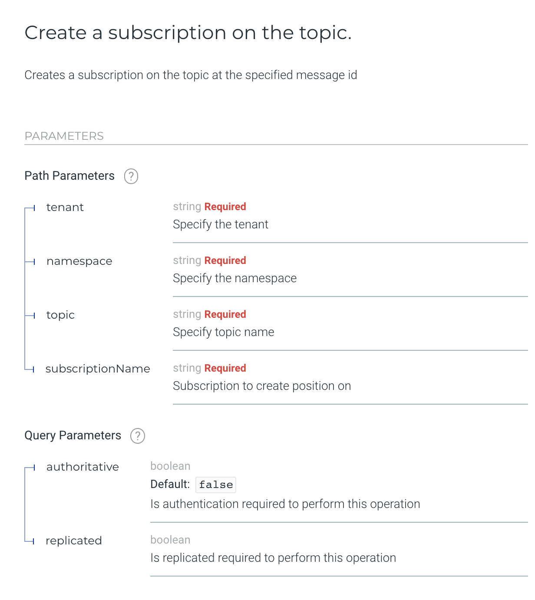The height and width of the screenshot is (600, 535).
Task: Click the boolean type label for replicated
Action: pyautogui.click(x=170, y=540)
